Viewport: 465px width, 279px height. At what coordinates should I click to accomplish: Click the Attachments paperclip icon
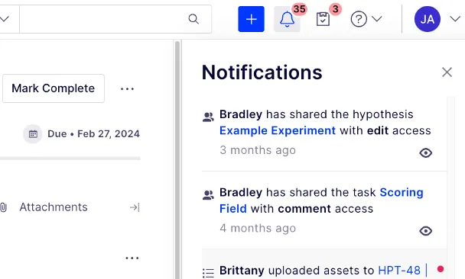(3, 207)
